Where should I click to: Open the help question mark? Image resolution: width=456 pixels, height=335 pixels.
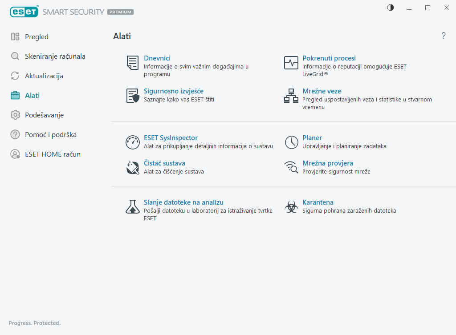click(444, 36)
